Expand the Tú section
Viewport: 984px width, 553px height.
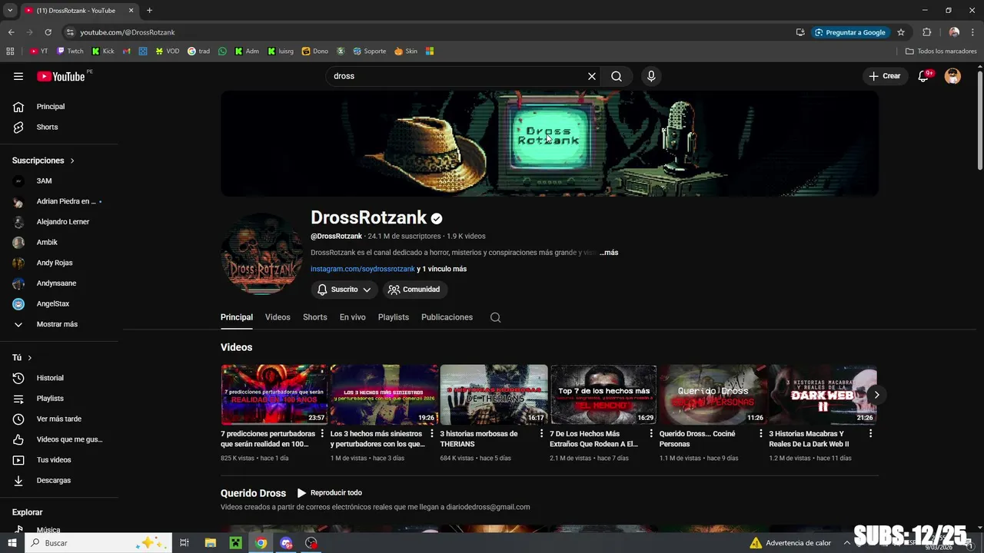(x=22, y=358)
